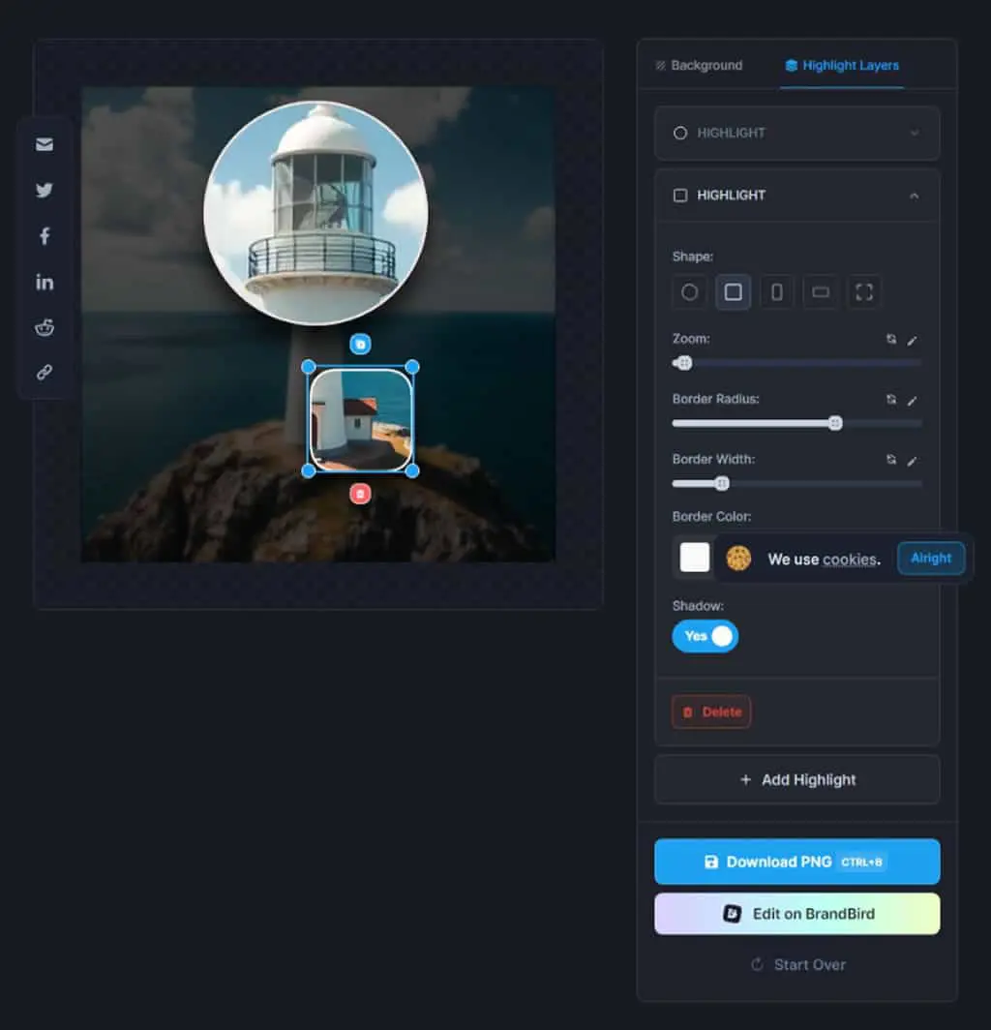Switch to the Background tab
The height and width of the screenshot is (1030, 991).
699,65
